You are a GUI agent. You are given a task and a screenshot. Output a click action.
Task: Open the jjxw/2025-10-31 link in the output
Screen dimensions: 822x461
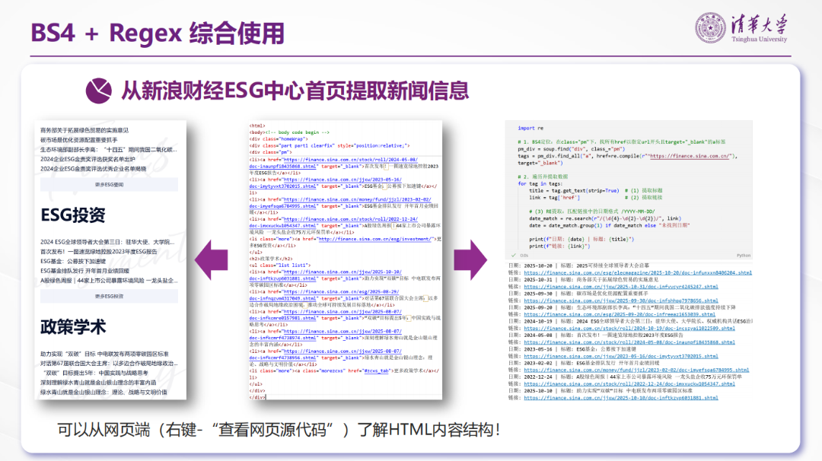coord(621,287)
